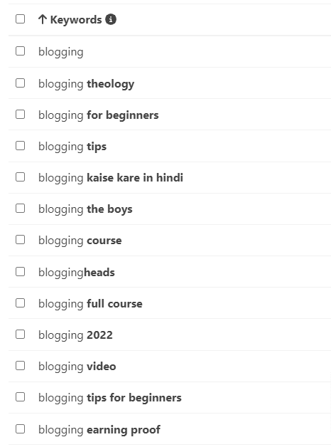Screen dimensions: 331x447
Task: Toggle the select-all checkbox in header
Action: (20, 19)
